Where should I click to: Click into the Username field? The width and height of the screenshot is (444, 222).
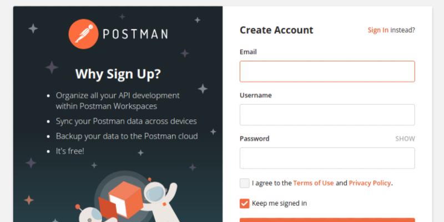(327, 115)
